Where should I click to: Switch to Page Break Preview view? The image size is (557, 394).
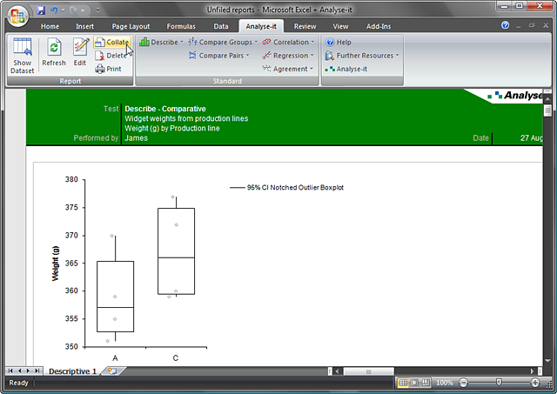[426, 383]
